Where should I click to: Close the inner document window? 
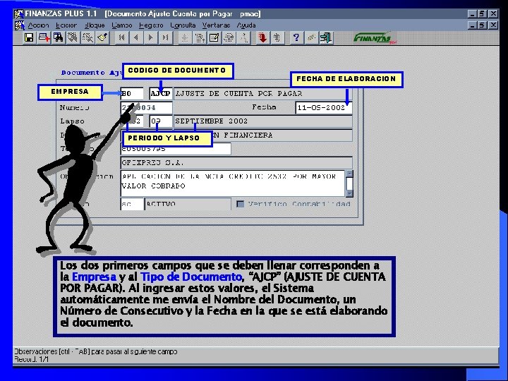point(493,25)
